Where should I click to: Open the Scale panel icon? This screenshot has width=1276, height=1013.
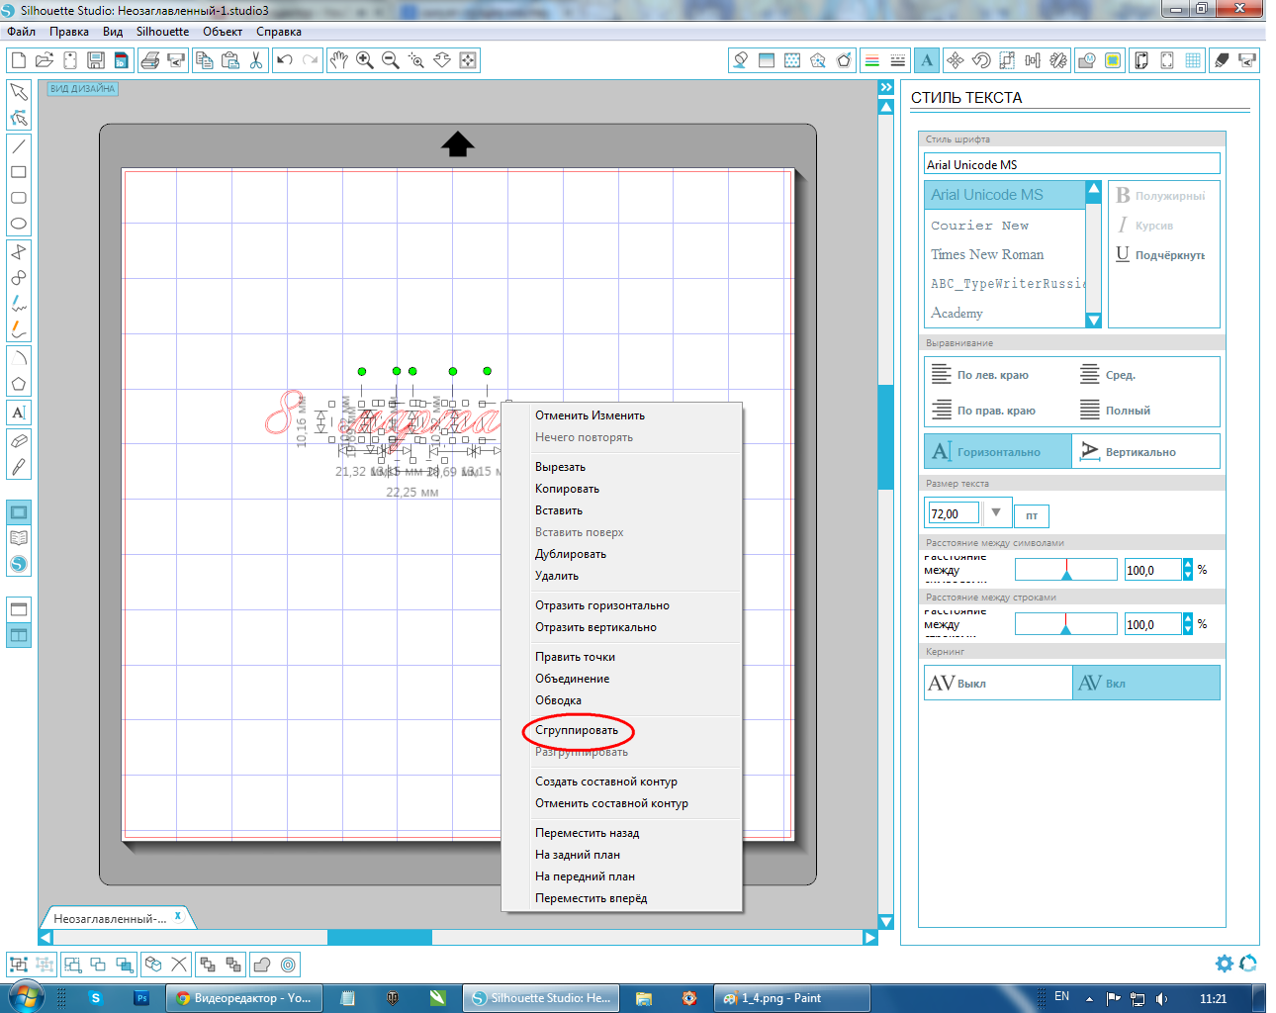click(1007, 60)
